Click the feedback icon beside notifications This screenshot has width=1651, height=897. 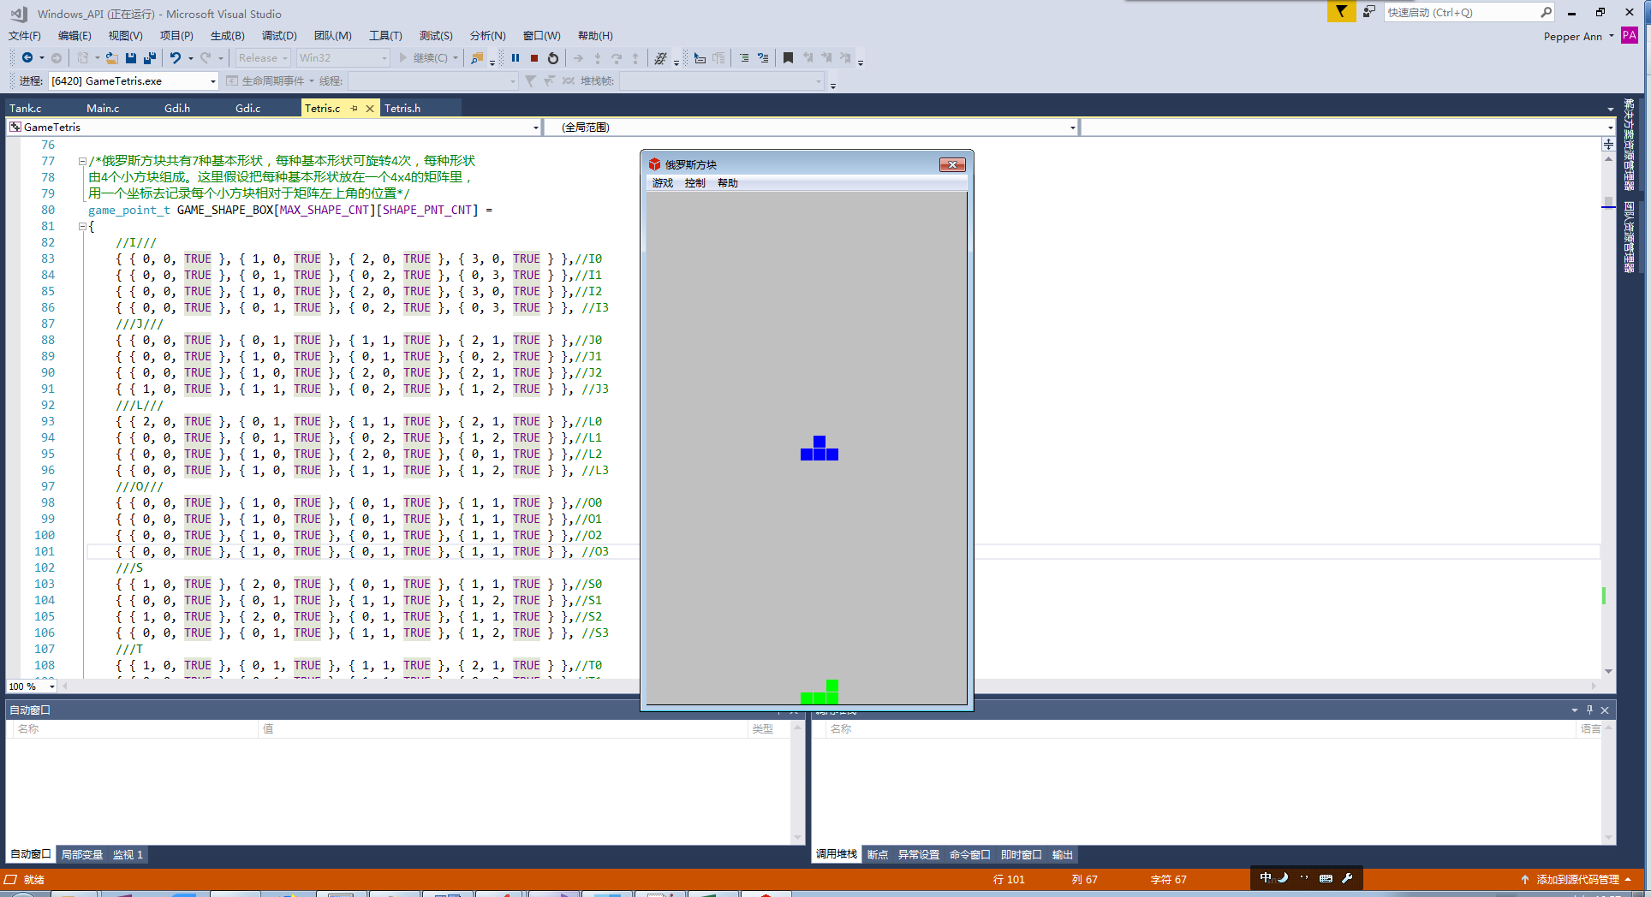click(1369, 12)
